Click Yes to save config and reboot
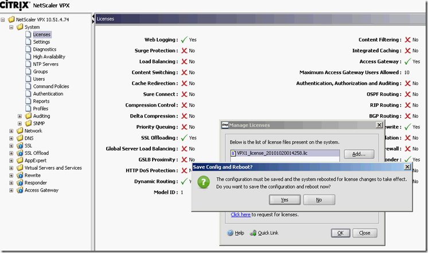Image resolution: width=428 pixels, height=253 pixels. coord(285,200)
